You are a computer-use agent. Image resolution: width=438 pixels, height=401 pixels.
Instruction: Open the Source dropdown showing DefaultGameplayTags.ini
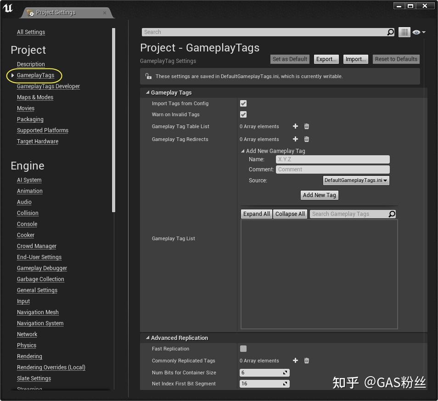pos(356,180)
